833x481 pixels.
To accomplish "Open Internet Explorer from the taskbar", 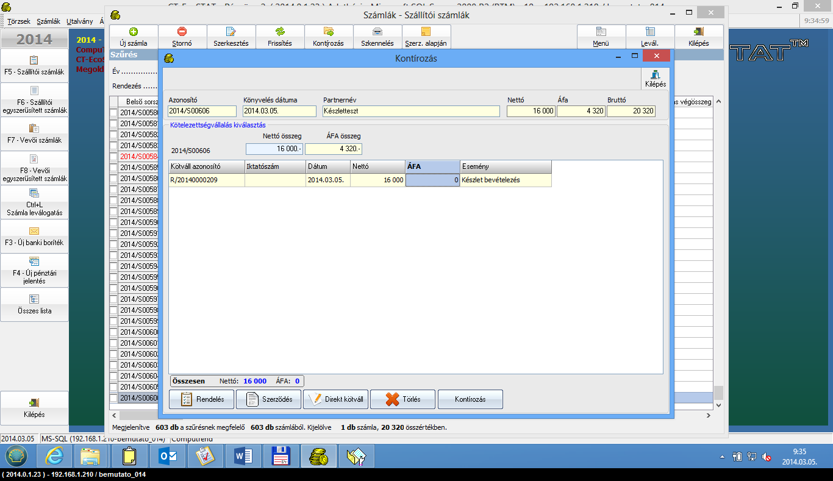I will click(x=54, y=456).
